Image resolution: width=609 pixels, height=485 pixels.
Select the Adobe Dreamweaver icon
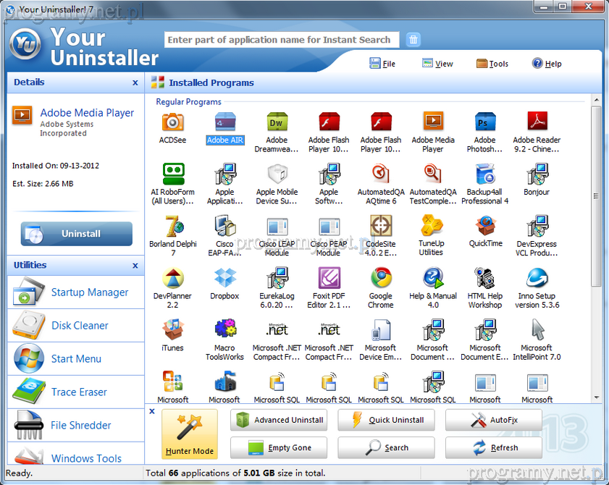pyautogui.click(x=277, y=122)
